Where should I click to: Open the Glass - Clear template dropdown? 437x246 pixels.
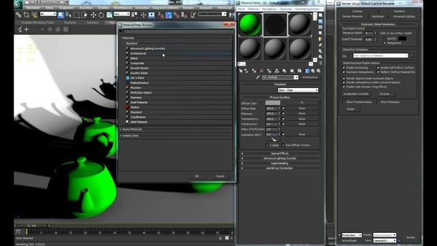(x=298, y=90)
